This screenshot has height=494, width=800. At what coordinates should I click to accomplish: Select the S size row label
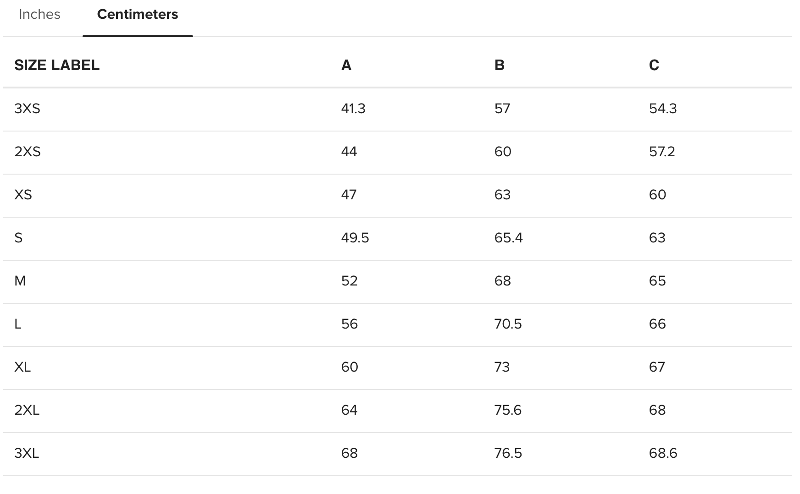pos(18,238)
